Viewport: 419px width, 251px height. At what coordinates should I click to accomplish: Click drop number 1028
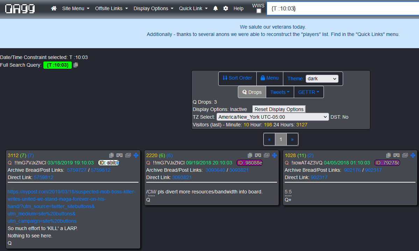(290, 155)
